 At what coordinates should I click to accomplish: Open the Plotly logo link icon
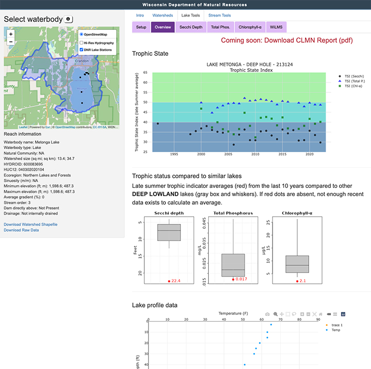pos(343,314)
